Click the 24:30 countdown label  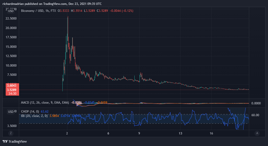click(12, 93)
